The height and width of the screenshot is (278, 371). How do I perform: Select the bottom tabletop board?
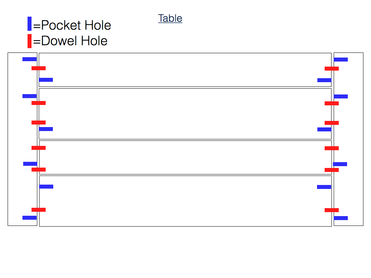185,201
